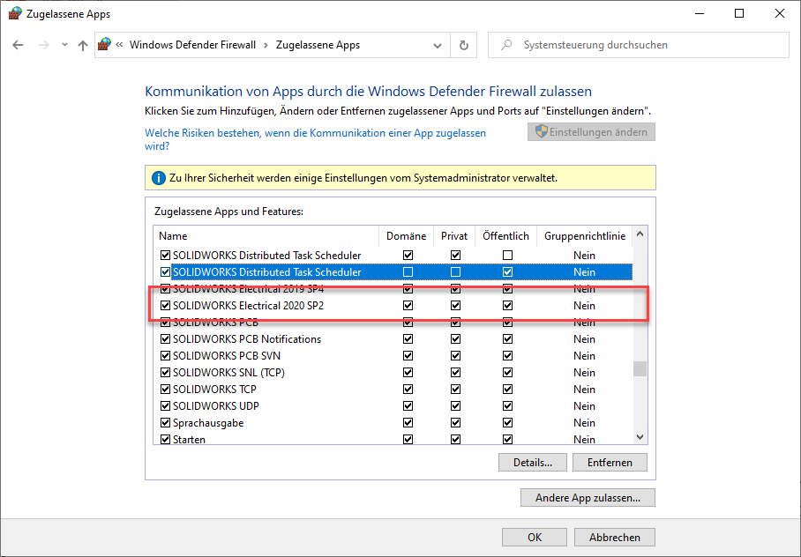This screenshot has width=801, height=557.
Task: Click the firewall icon in address bar
Action: [106, 45]
